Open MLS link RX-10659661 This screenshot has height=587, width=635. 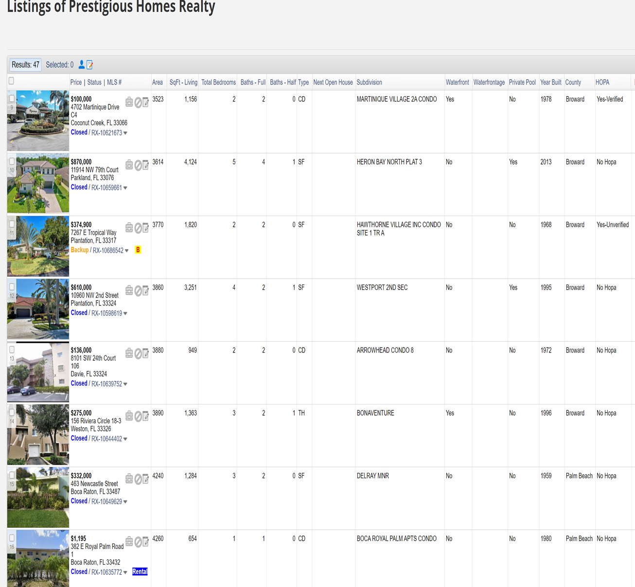pyautogui.click(x=106, y=188)
